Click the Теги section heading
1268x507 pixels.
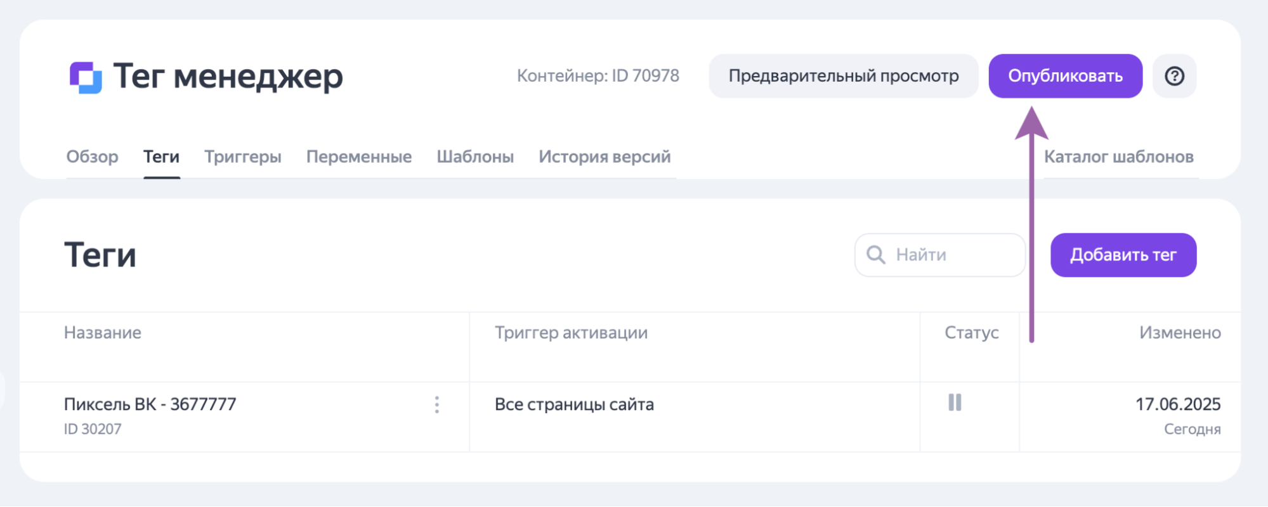click(100, 255)
